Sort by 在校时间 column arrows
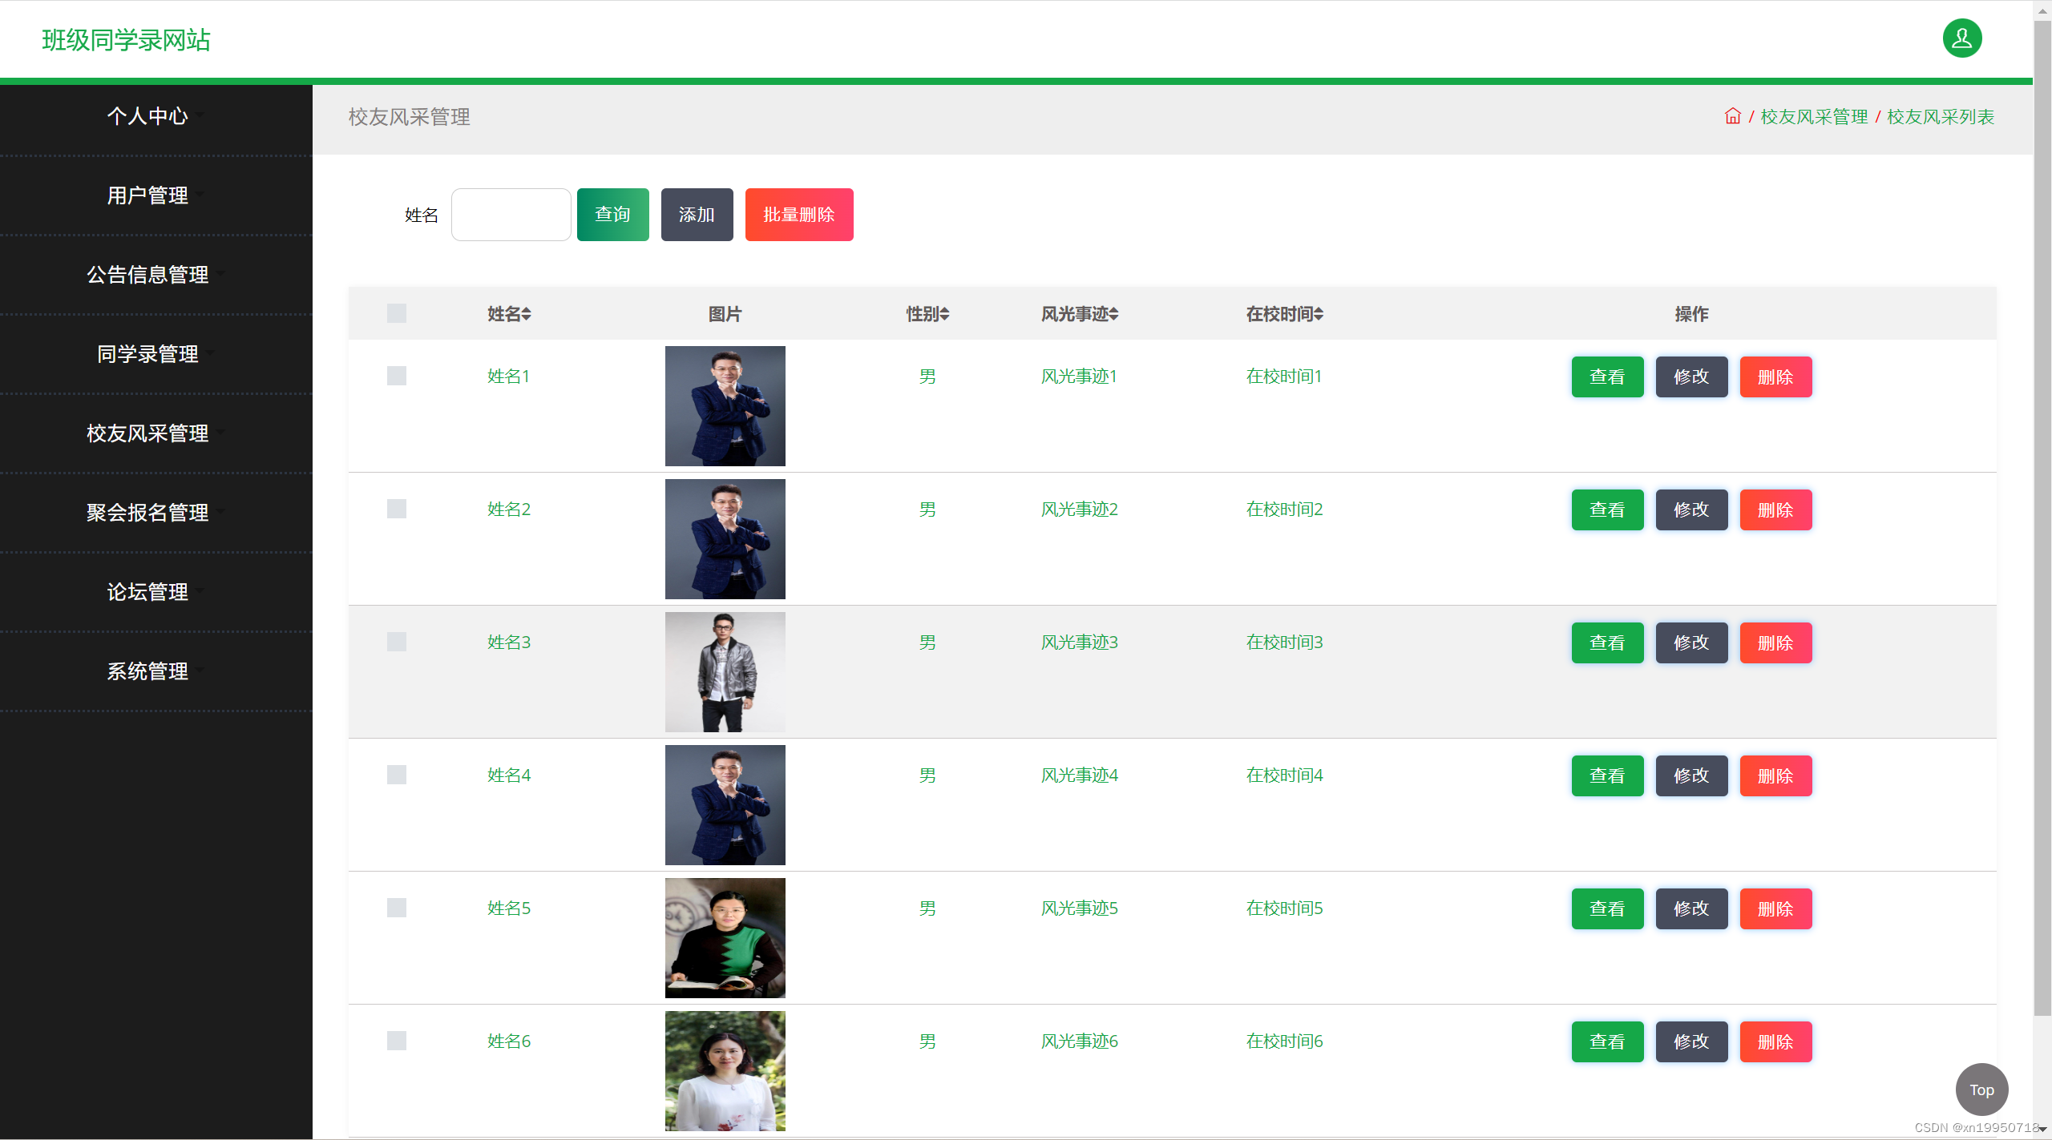2052x1140 pixels. pyautogui.click(x=1319, y=314)
